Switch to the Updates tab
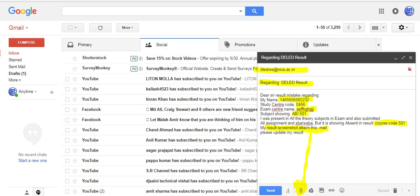420x196 pixels. [x=337, y=45]
